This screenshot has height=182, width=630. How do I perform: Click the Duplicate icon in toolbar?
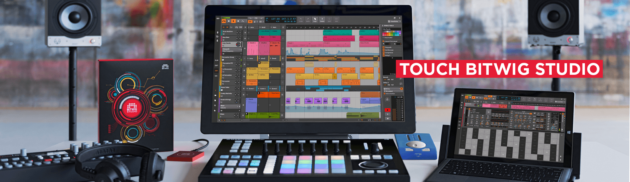click(315, 20)
